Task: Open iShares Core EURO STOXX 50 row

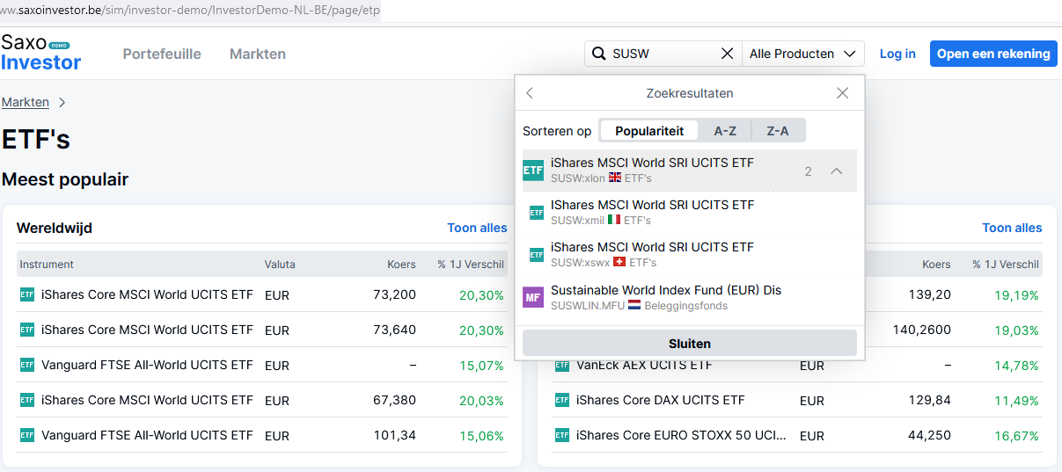Action: tap(797, 435)
